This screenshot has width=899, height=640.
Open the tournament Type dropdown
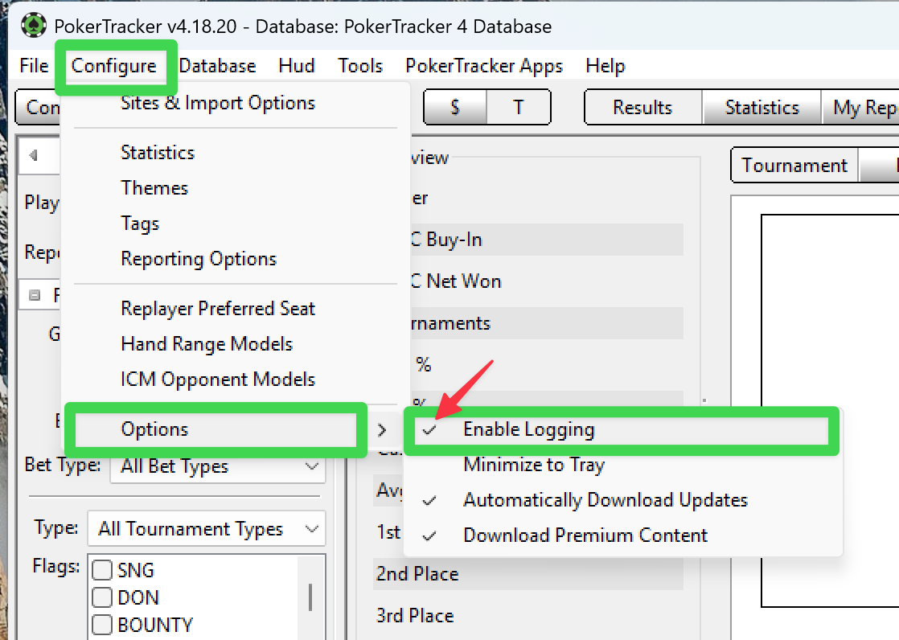(x=207, y=528)
